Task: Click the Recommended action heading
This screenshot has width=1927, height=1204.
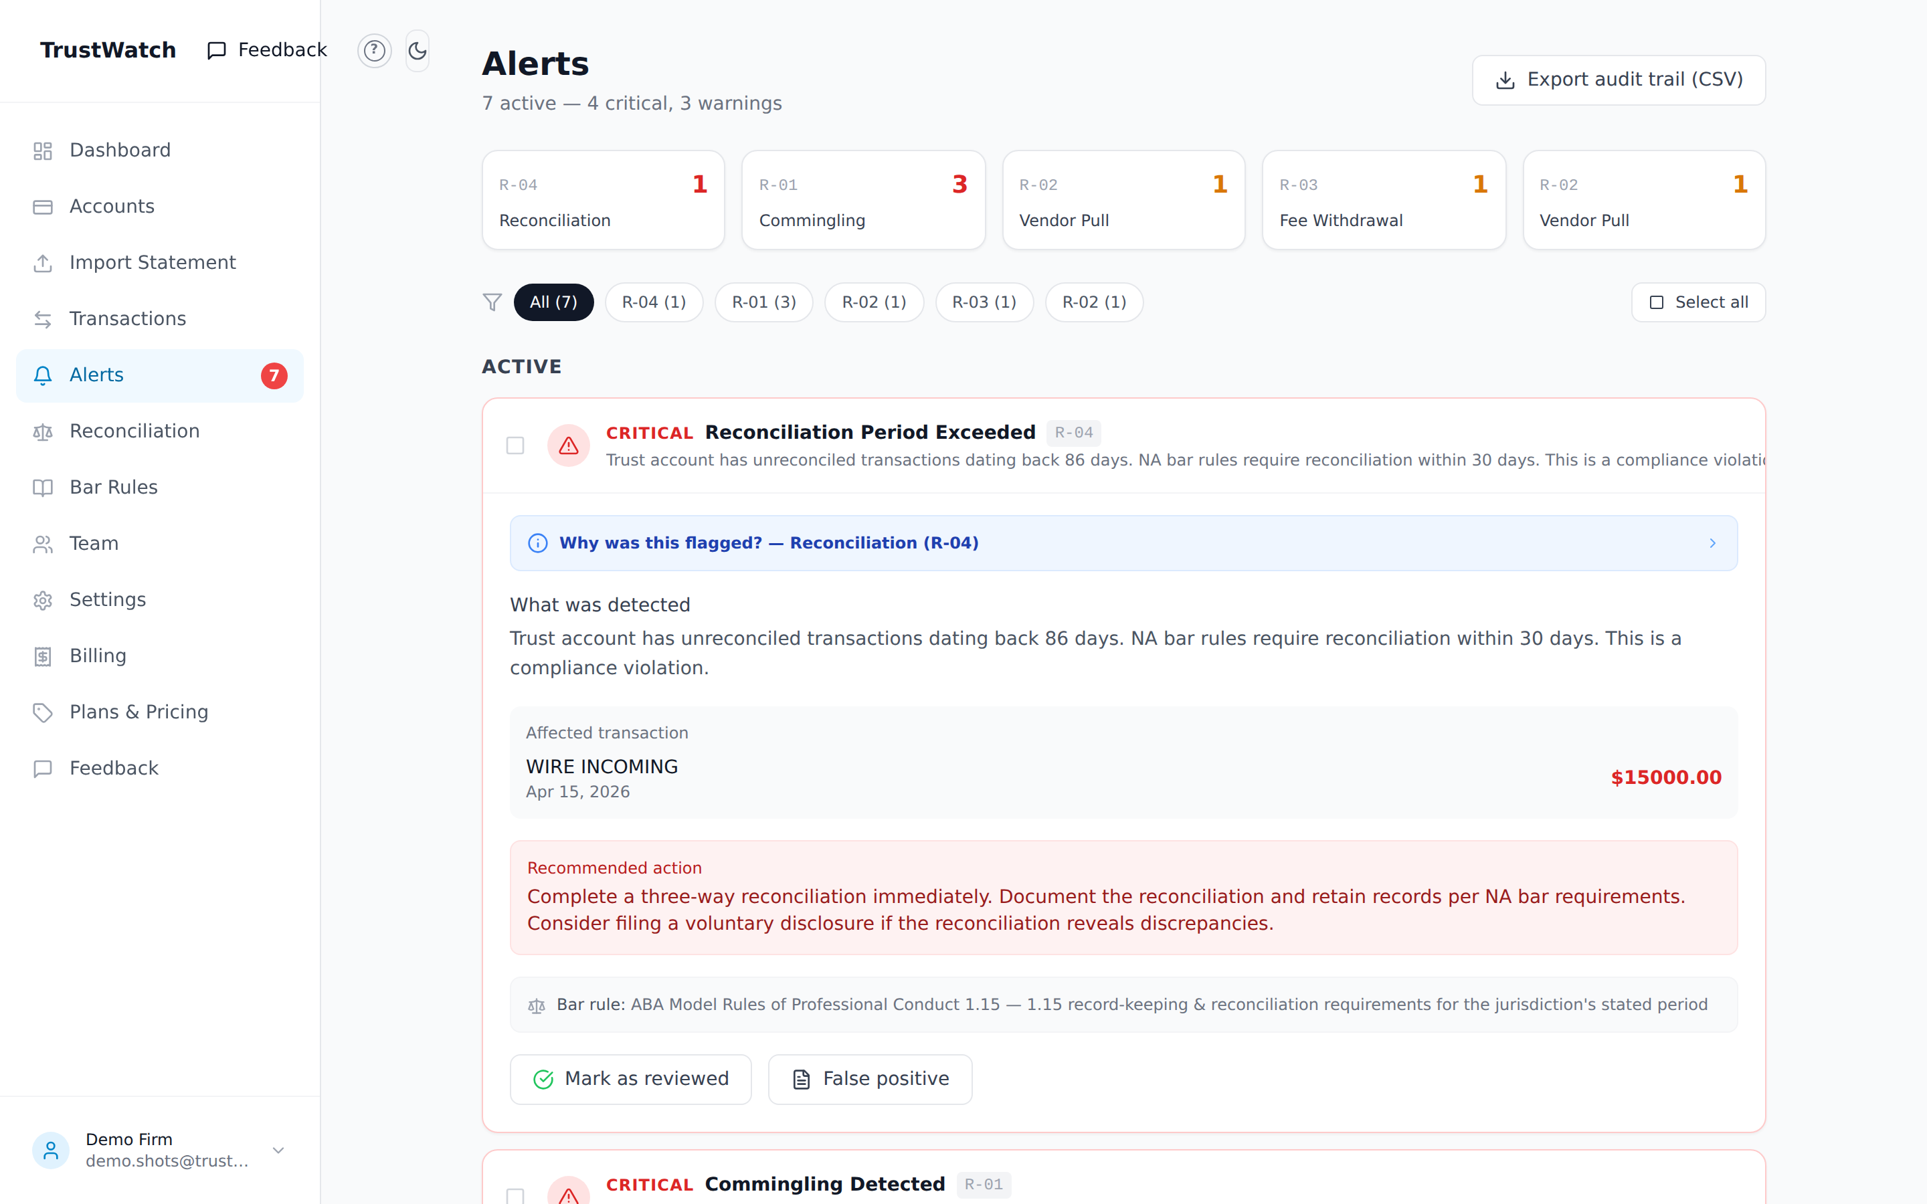Action: pos(614,868)
